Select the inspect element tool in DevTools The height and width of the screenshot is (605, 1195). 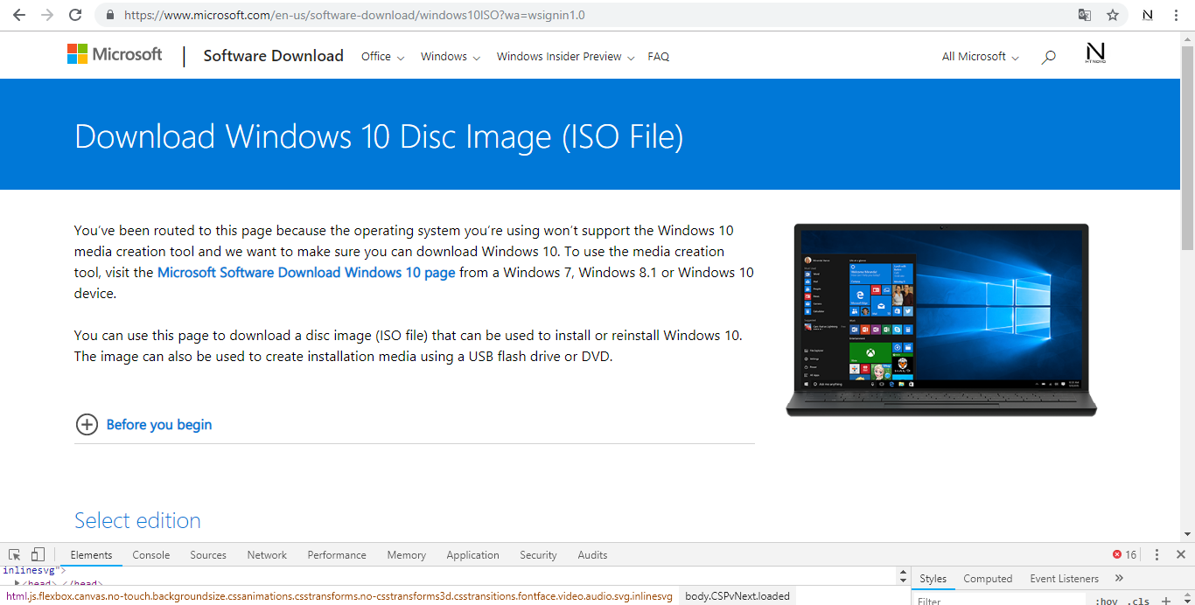coord(13,554)
